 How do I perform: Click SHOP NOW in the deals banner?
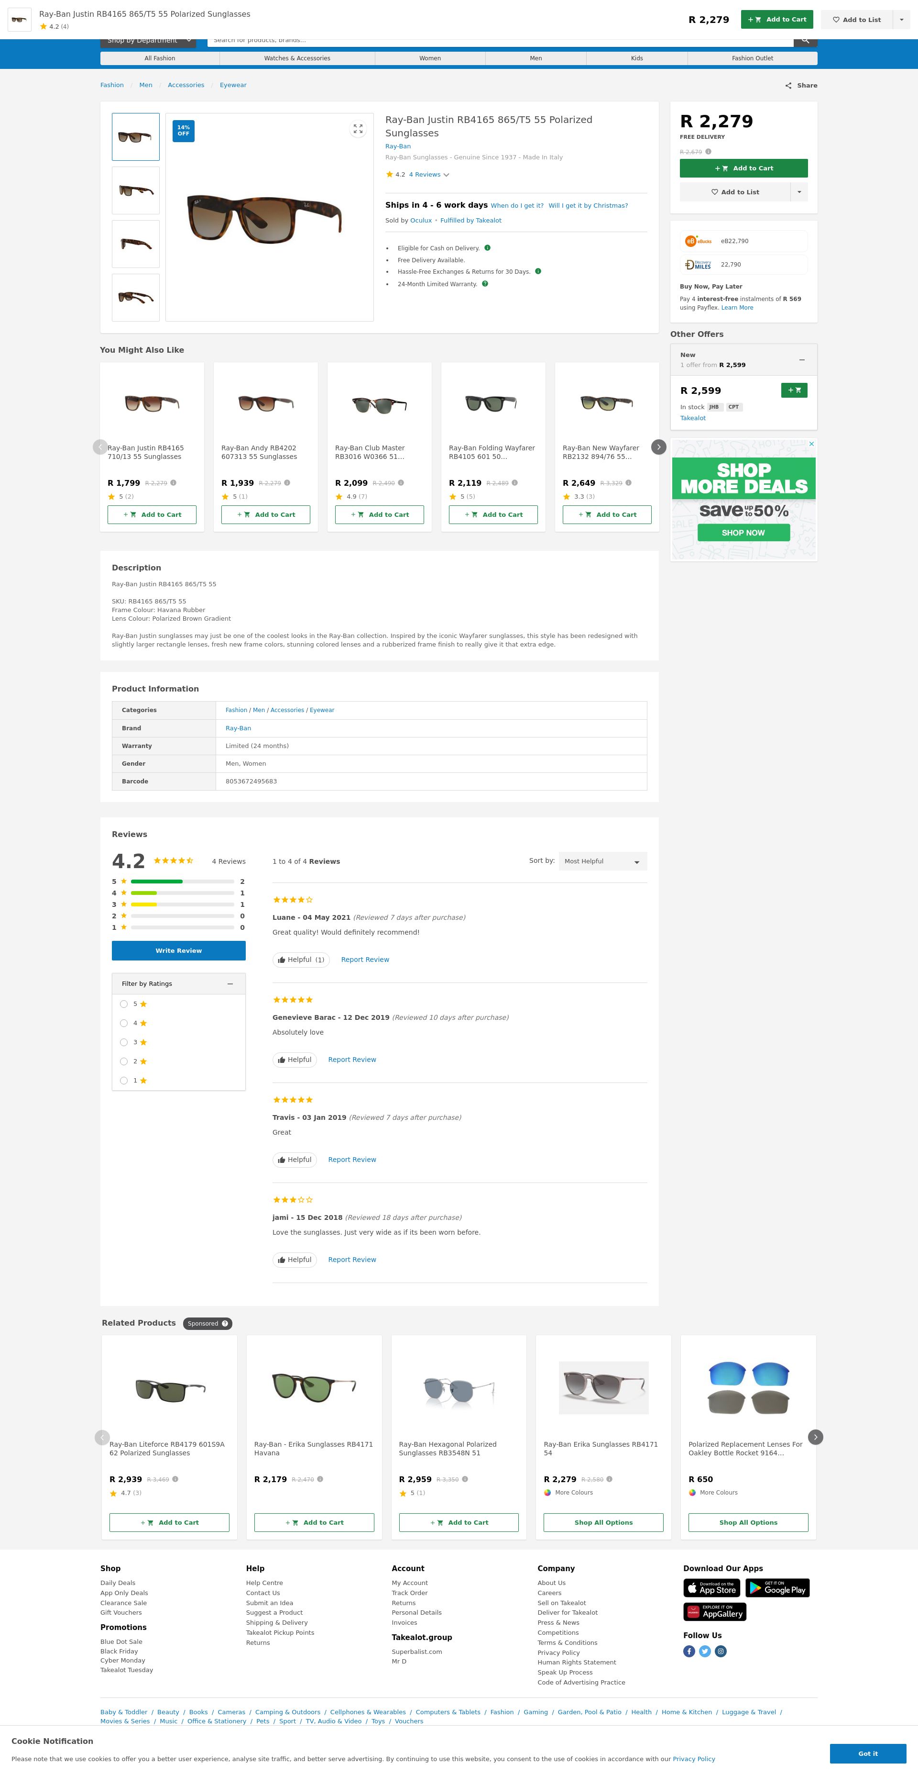pos(743,533)
